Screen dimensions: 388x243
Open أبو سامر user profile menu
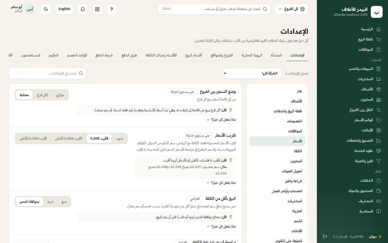coord(23,9)
